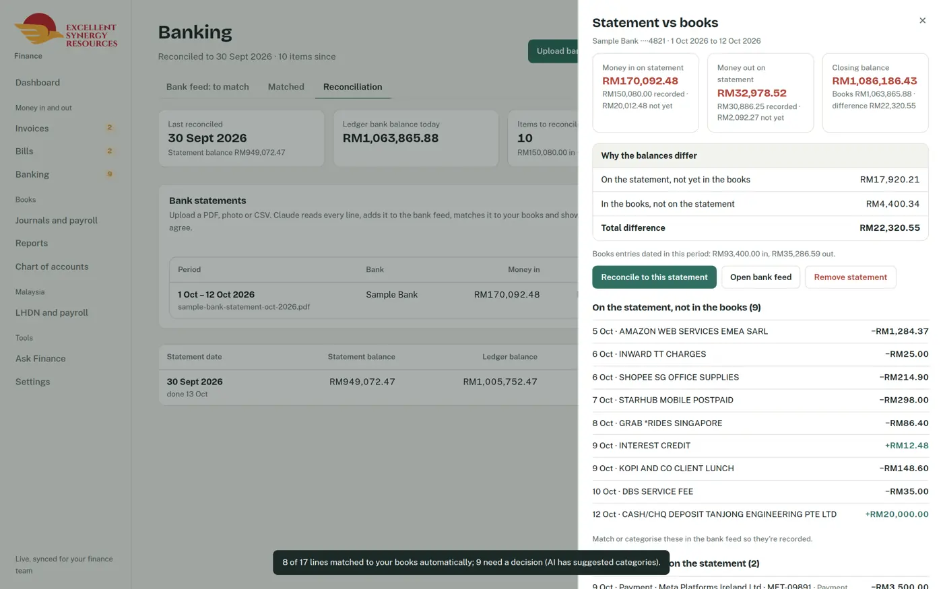The image size is (943, 589).
Task: Open the Dashboard page
Action: click(x=38, y=83)
